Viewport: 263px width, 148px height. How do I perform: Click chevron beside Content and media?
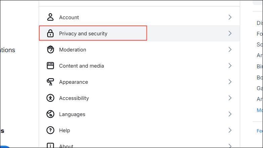coord(230,66)
